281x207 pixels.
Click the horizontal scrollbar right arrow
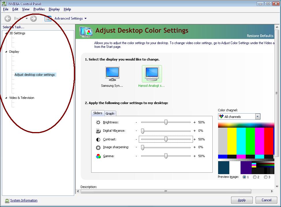click(x=272, y=191)
